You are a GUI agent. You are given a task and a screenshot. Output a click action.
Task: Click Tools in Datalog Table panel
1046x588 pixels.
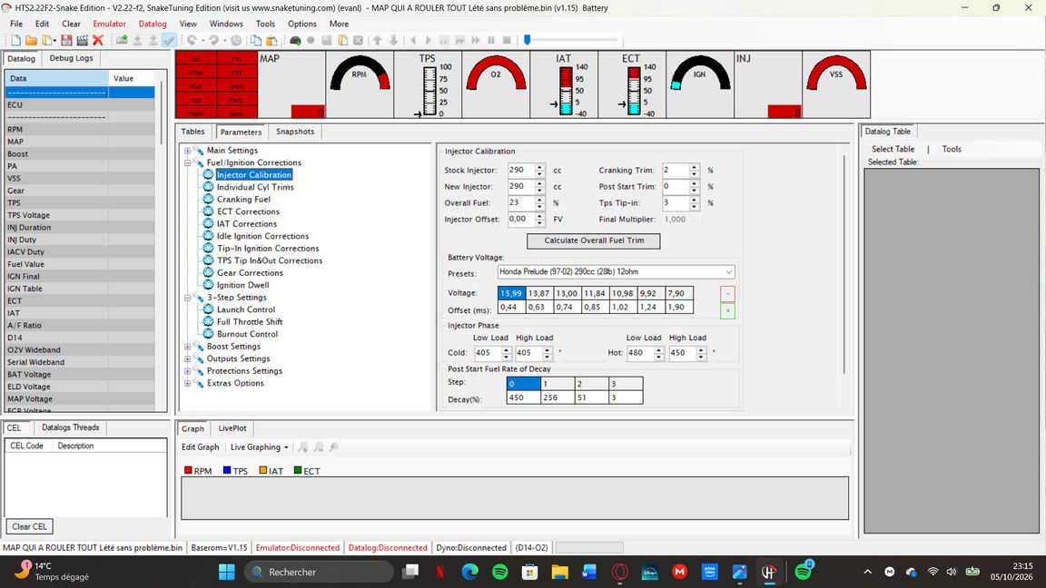pos(952,150)
